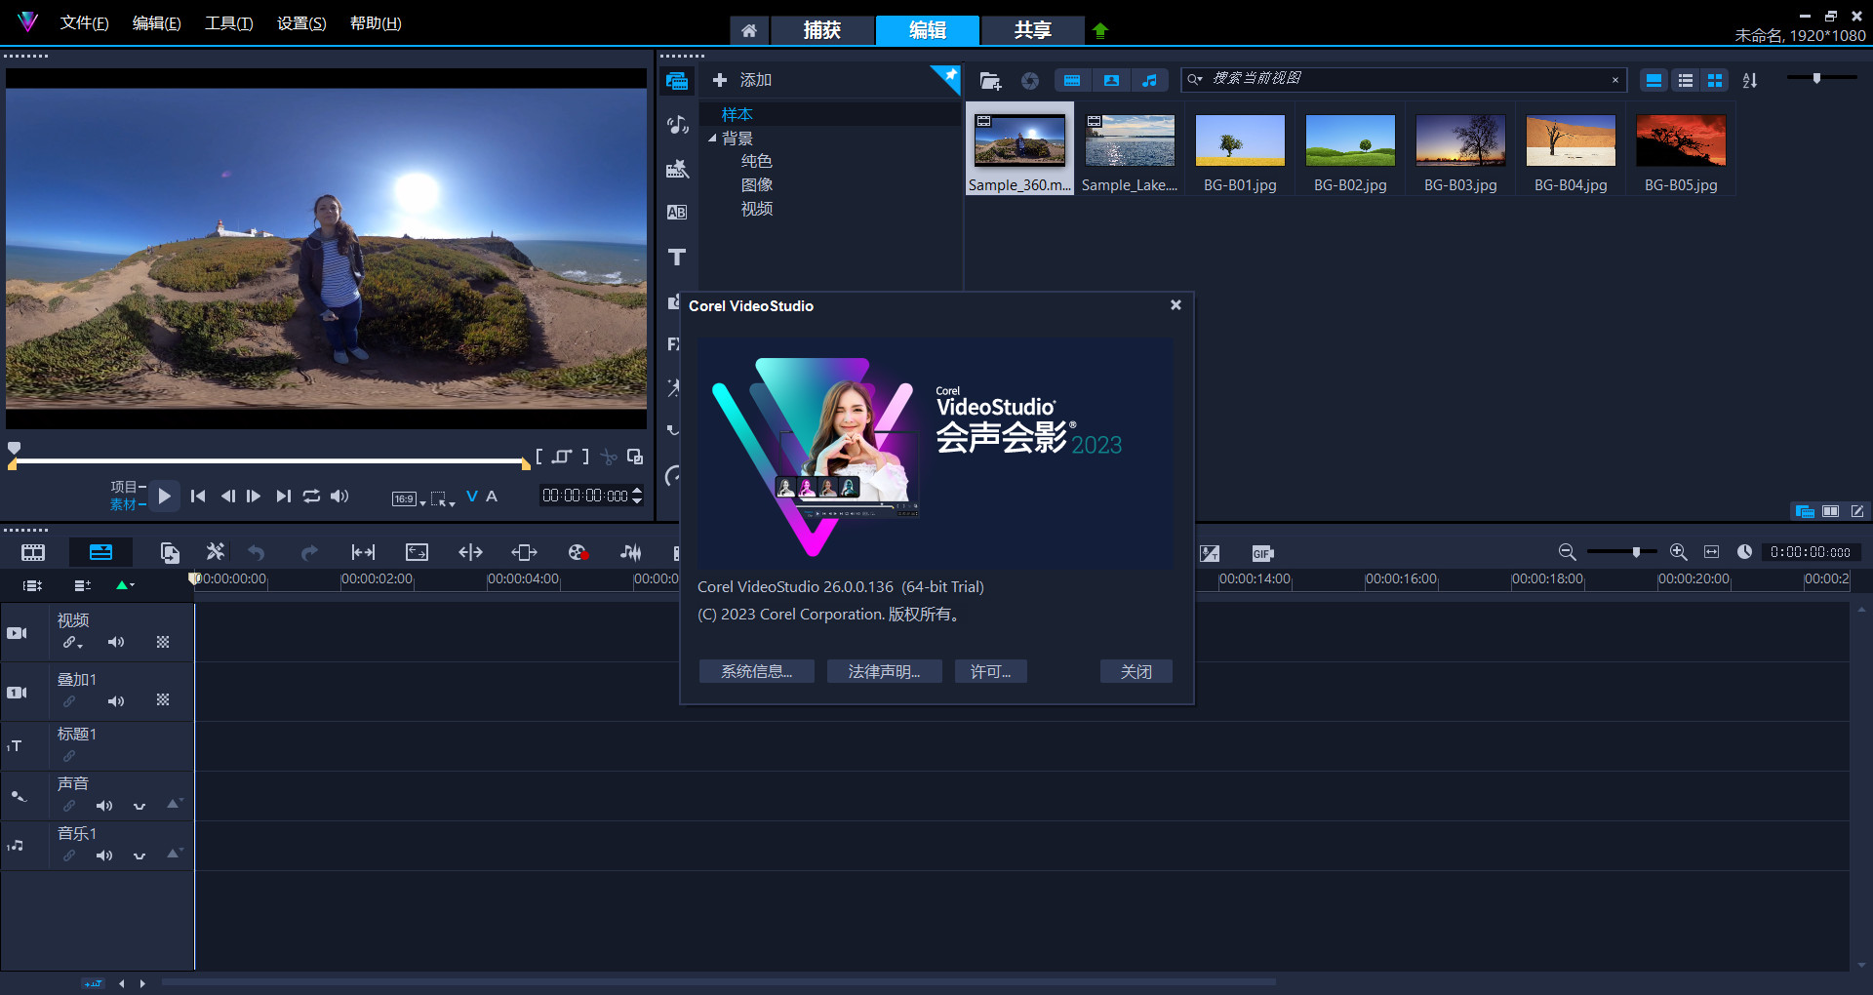Open the 设置(S) menu
This screenshot has height=995, width=1873.
[301, 22]
